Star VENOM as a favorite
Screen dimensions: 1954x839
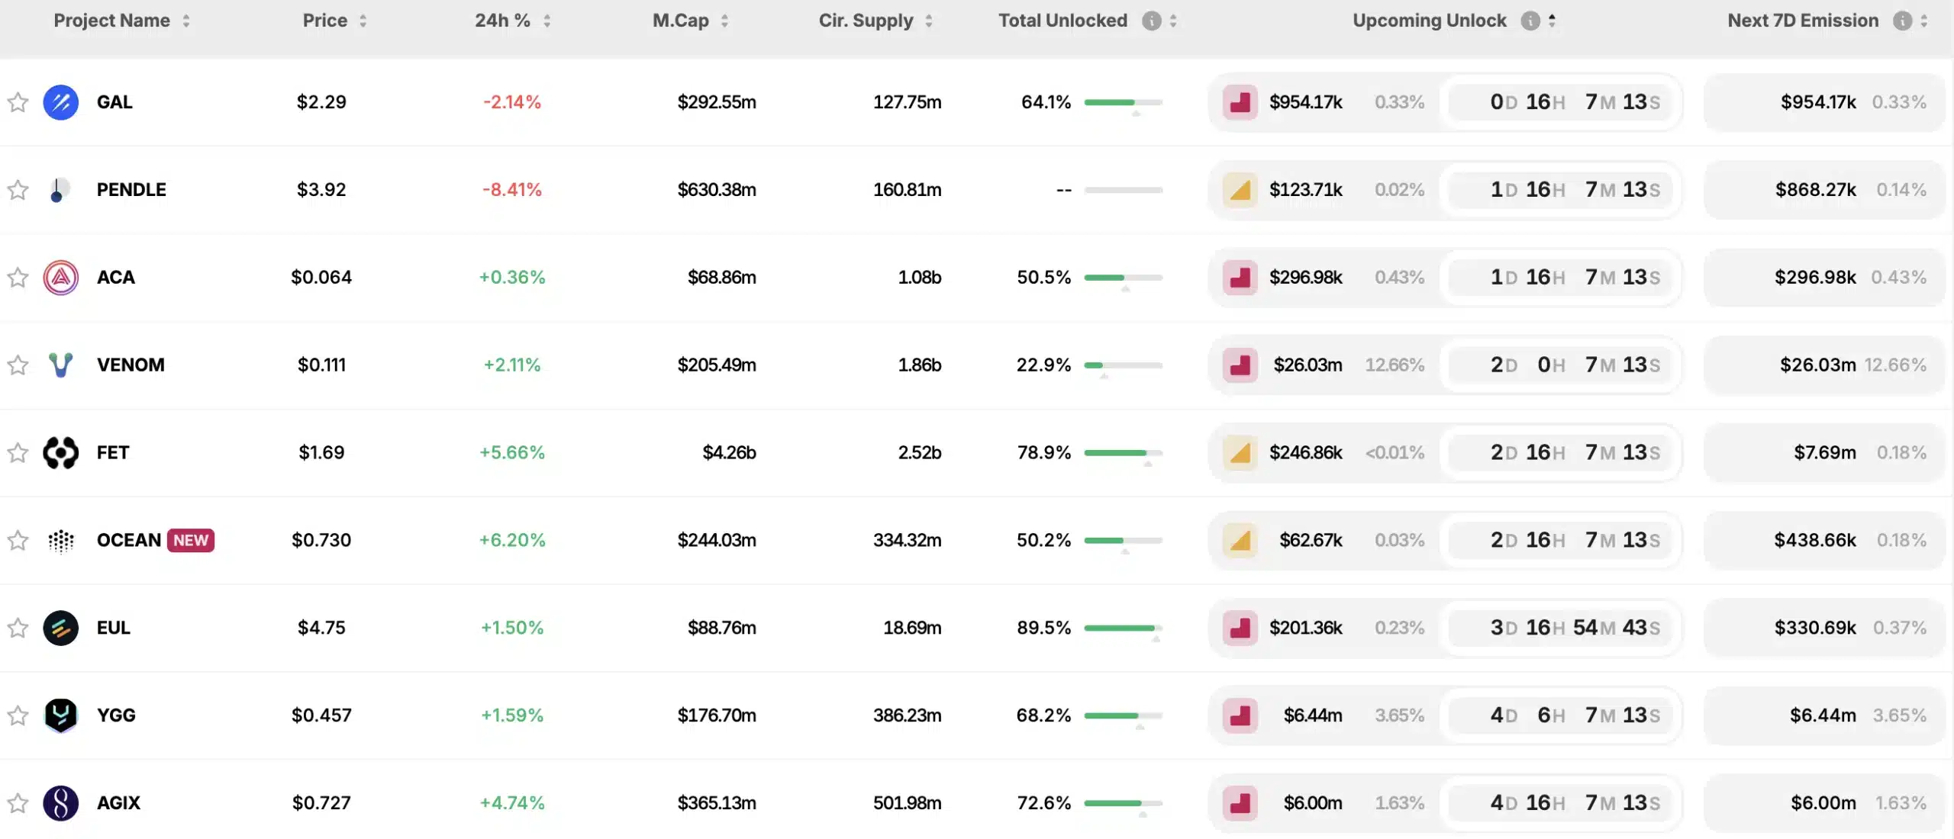pyautogui.click(x=18, y=365)
